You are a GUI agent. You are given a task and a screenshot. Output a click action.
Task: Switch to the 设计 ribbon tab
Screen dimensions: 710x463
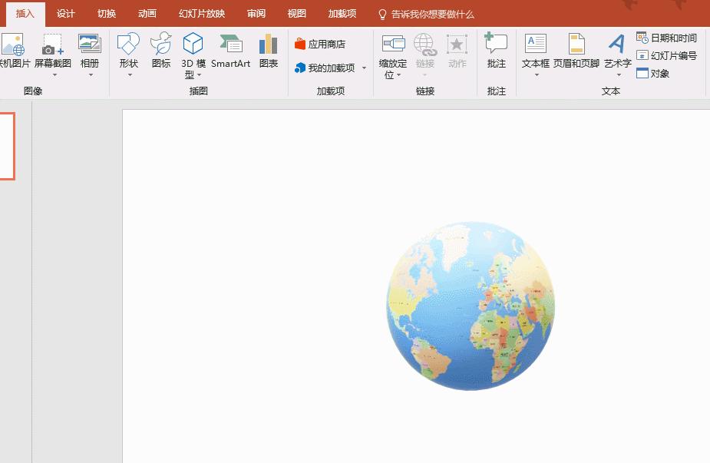click(x=65, y=13)
